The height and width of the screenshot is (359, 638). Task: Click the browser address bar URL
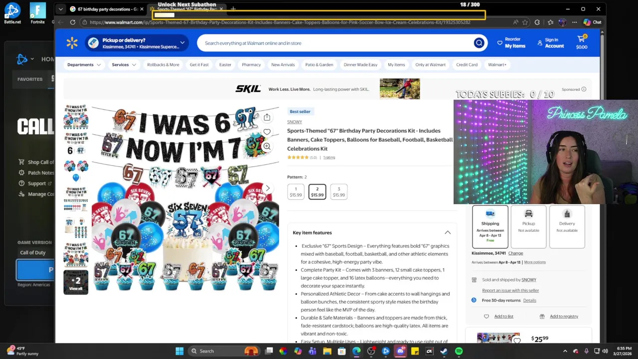pos(279,22)
